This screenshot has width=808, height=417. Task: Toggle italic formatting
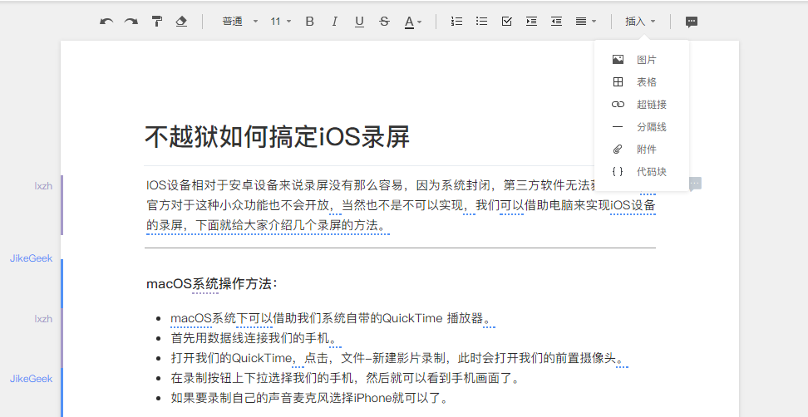[x=334, y=22]
